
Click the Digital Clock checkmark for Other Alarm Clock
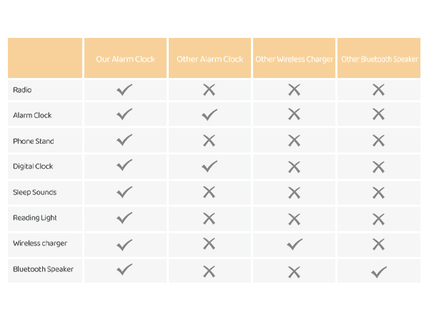[x=209, y=166]
